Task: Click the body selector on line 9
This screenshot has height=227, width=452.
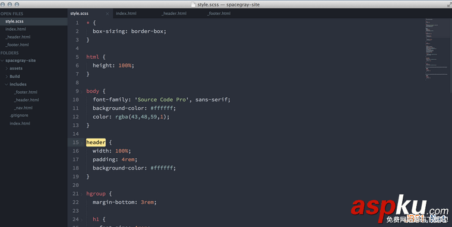Action: click(x=93, y=91)
